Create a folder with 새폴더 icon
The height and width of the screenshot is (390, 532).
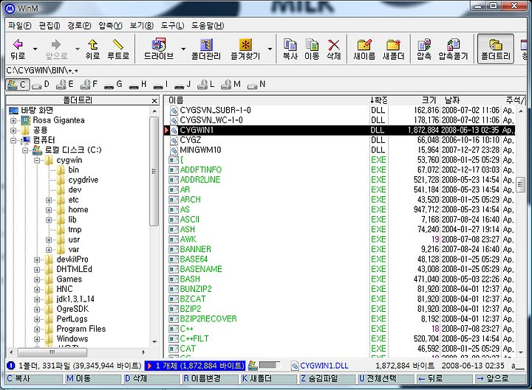click(x=393, y=49)
